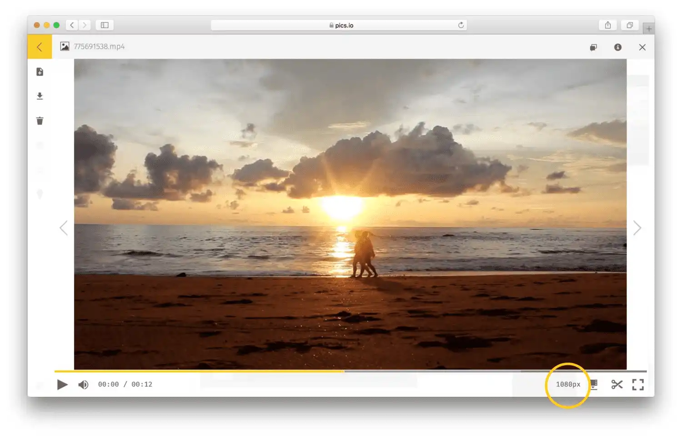
Task: Click the video frame of the sunset
Action: pos(350,214)
